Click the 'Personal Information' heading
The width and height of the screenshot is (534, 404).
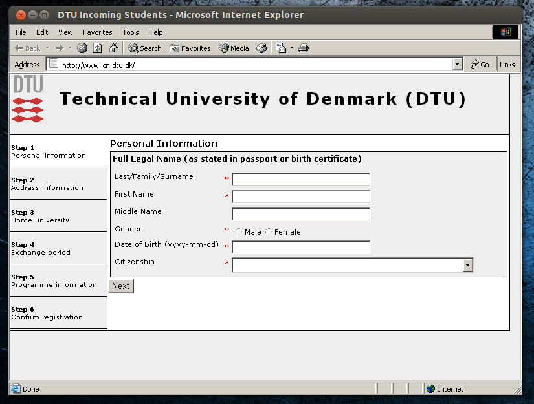[164, 144]
